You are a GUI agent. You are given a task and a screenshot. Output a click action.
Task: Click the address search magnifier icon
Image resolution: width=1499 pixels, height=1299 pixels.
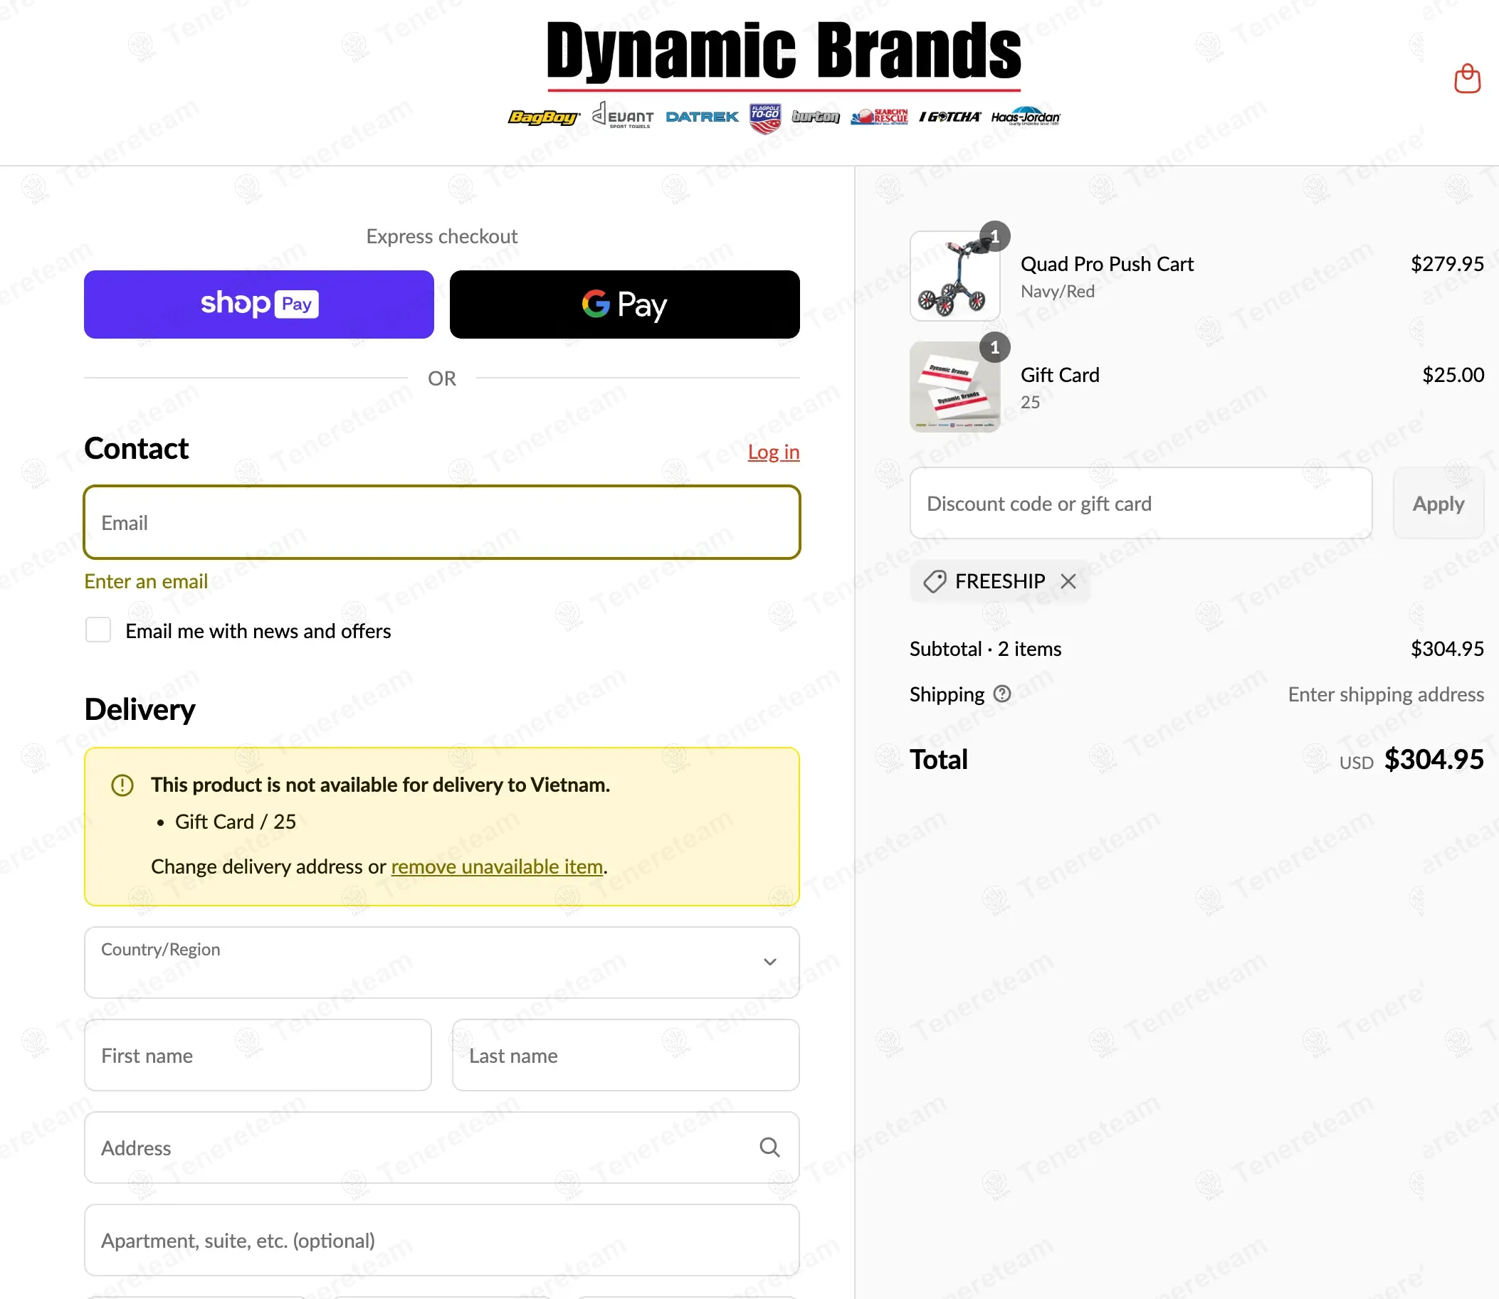pos(769,1147)
